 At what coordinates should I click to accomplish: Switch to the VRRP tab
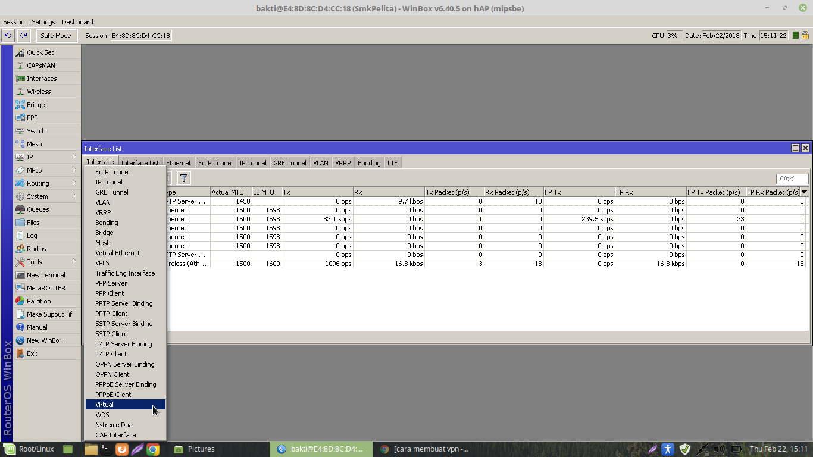[343, 163]
